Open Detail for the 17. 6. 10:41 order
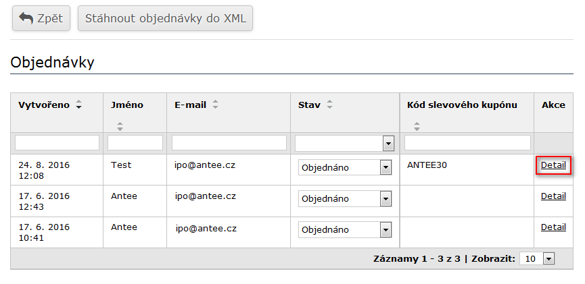 coord(553,227)
